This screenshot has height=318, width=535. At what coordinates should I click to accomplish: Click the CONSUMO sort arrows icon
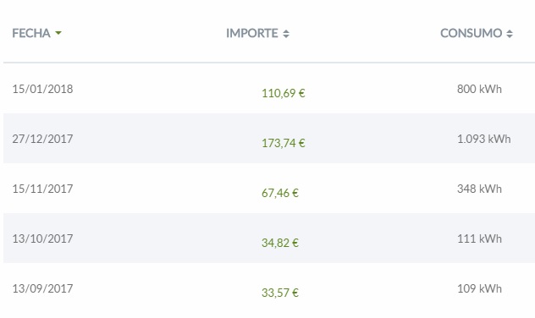(x=510, y=33)
